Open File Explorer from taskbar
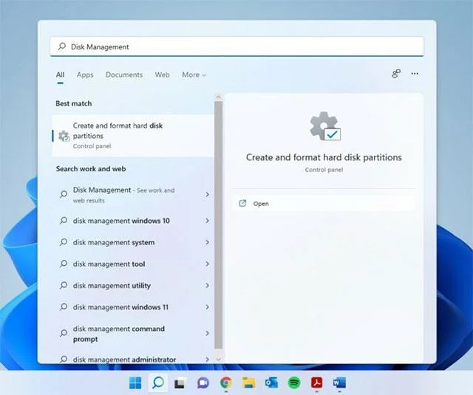The height and width of the screenshot is (395, 473). 249,382
